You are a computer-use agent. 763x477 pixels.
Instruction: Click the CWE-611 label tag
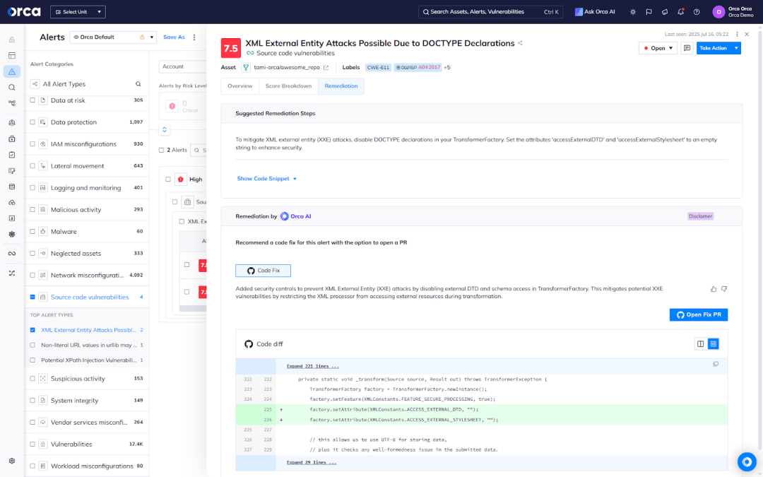[x=378, y=68]
